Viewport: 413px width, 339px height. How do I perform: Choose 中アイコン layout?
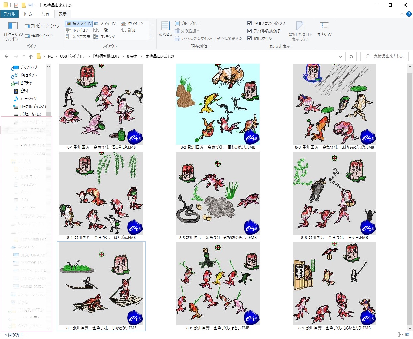point(133,23)
